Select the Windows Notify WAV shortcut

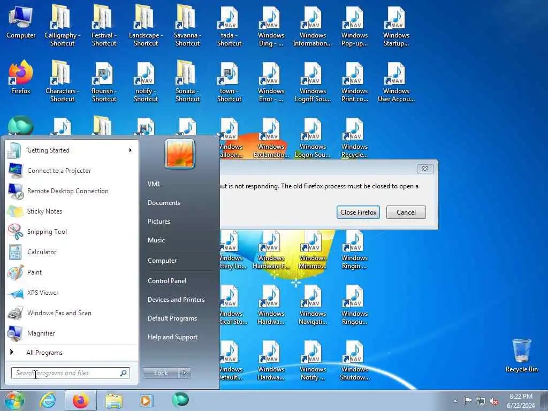pos(313,361)
